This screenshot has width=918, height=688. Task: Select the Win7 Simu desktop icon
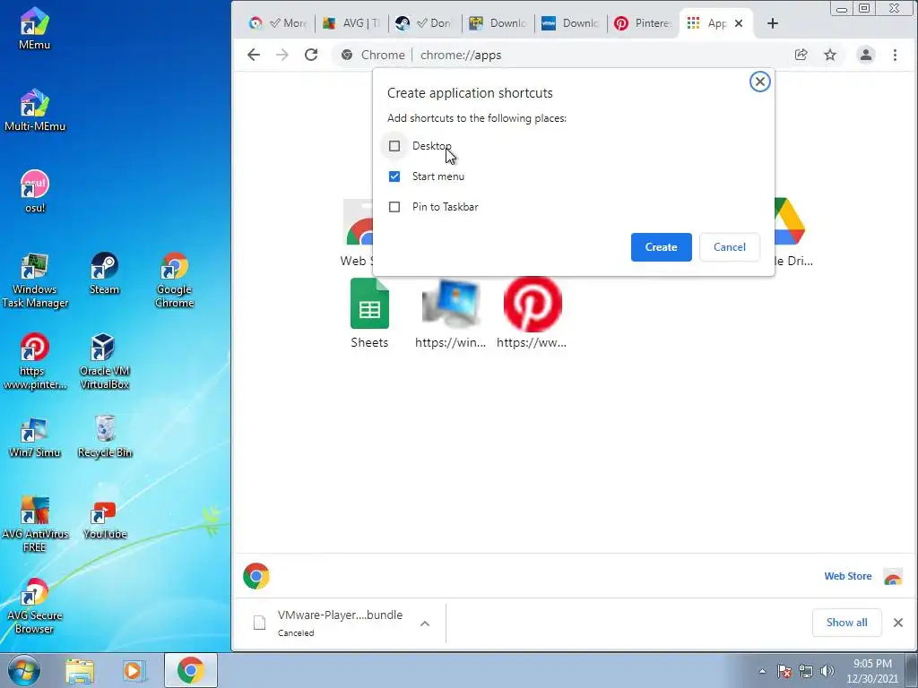[35, 437]
